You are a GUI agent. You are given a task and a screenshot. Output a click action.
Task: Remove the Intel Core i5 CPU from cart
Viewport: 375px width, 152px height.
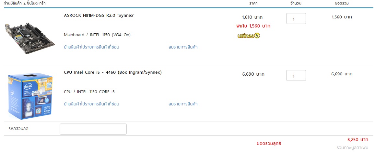coord(183,104)
